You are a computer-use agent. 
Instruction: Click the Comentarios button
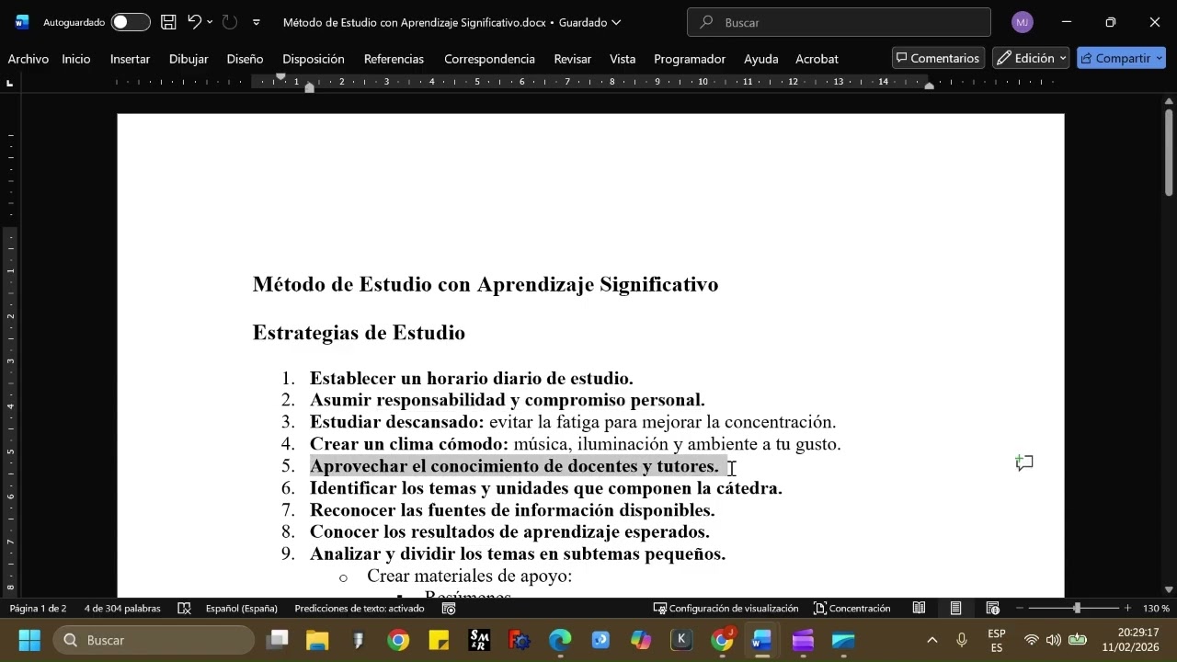click(x=938, y=58)
